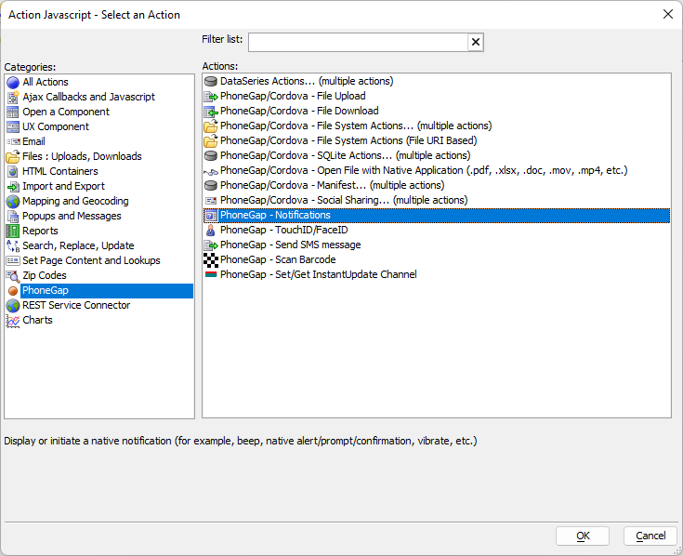Select PhoneGap/Cordova - File Download action

[299, 111]
